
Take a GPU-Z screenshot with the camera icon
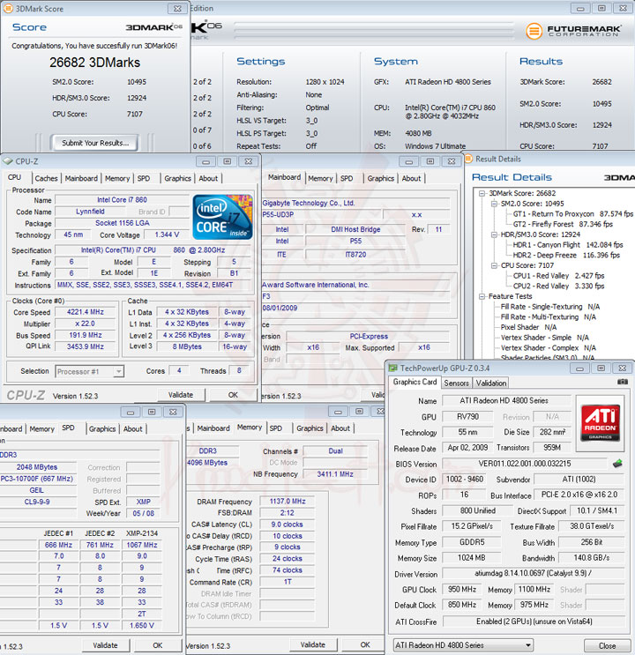(623, 382)
